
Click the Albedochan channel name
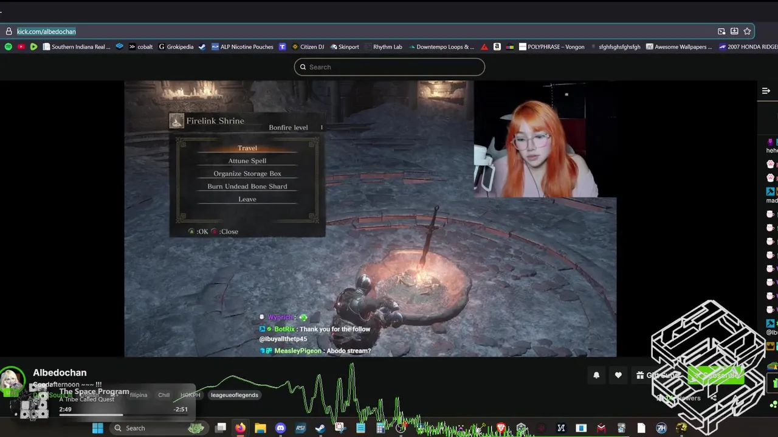point(60,373)
